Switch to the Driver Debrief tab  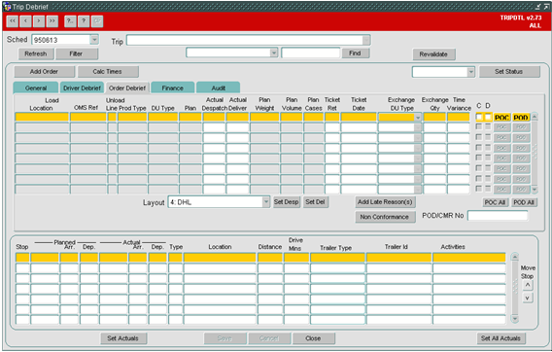82,88
